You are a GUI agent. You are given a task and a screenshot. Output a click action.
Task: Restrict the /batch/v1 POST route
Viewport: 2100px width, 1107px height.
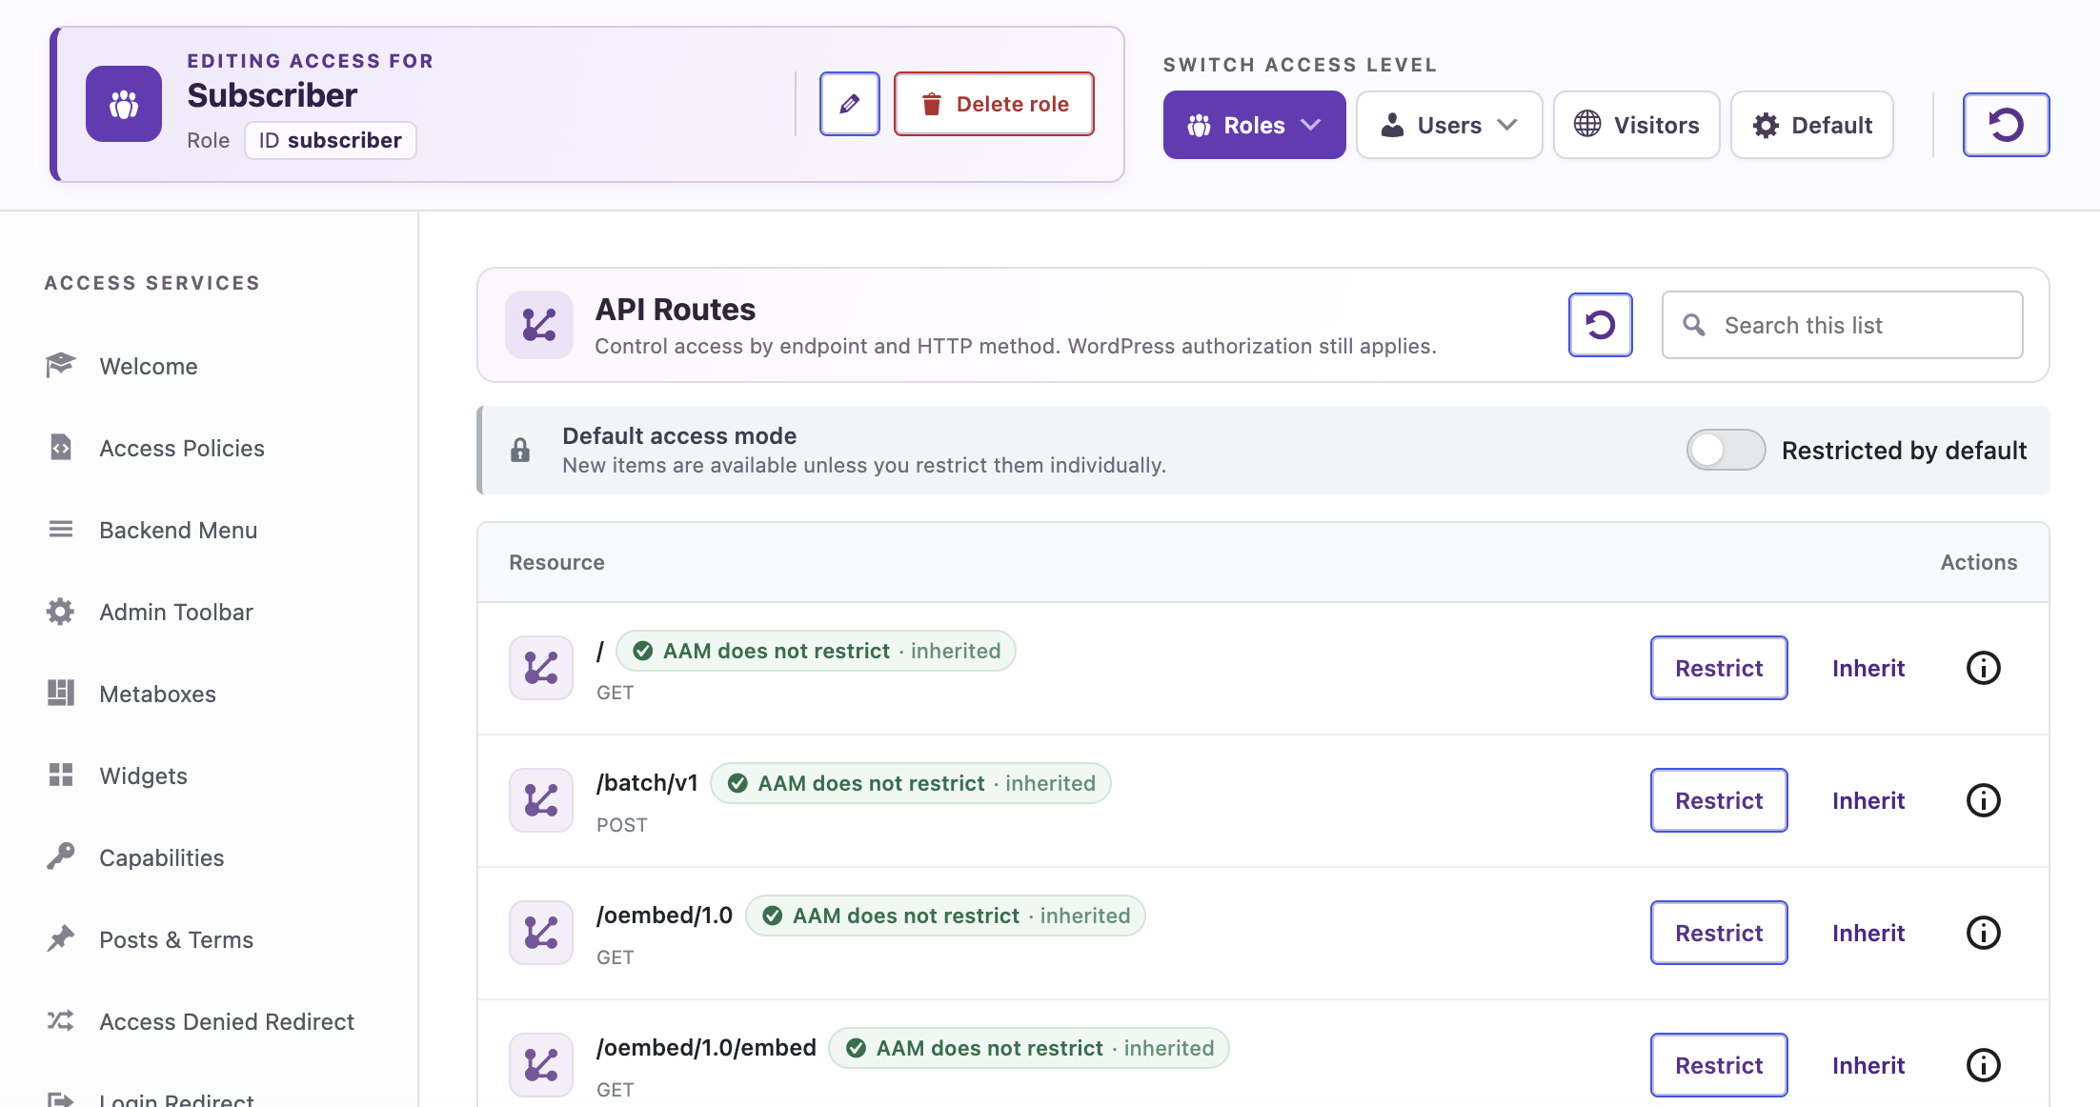pos(1719,800)
